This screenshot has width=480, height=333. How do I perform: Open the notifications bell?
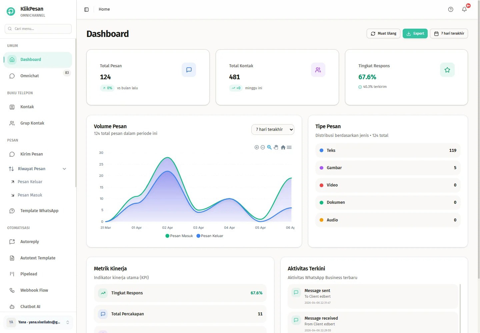click(x=464, y=9)
